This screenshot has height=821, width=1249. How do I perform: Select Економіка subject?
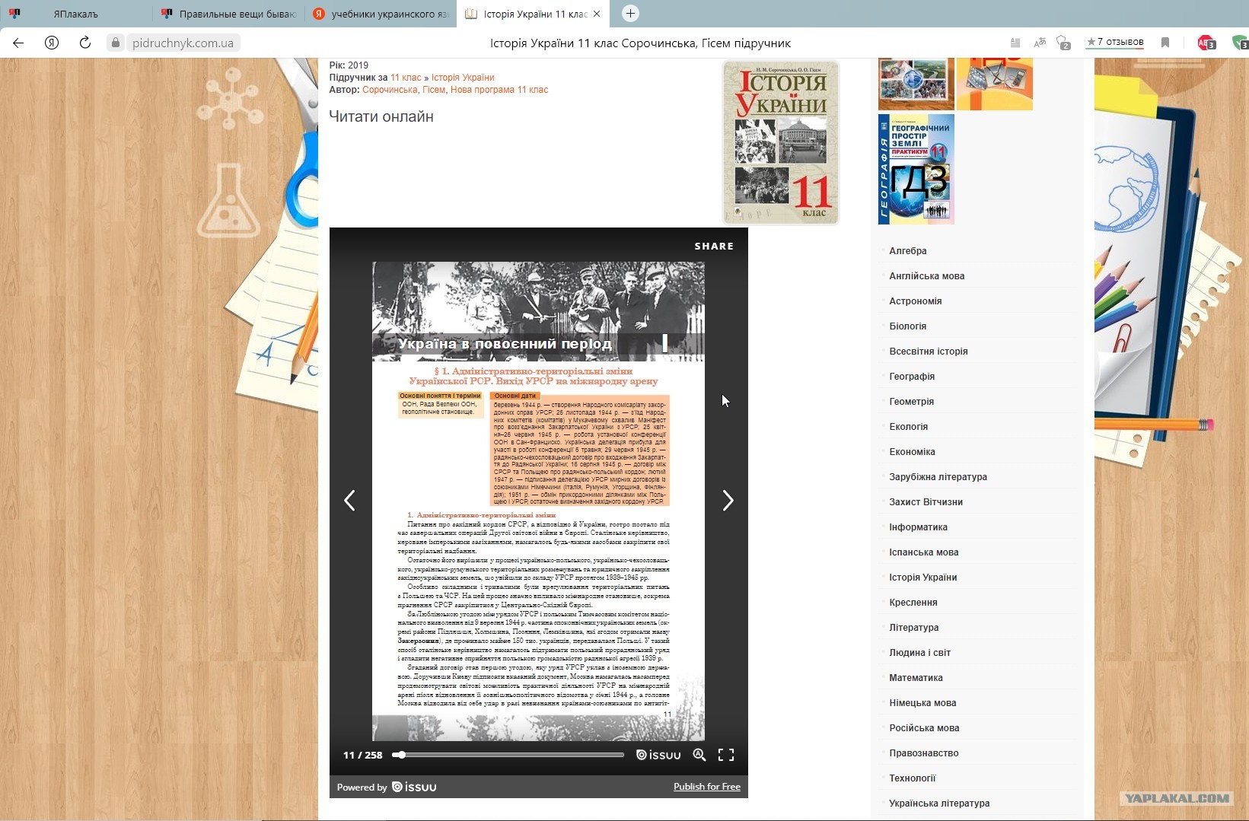click(912, 452)
